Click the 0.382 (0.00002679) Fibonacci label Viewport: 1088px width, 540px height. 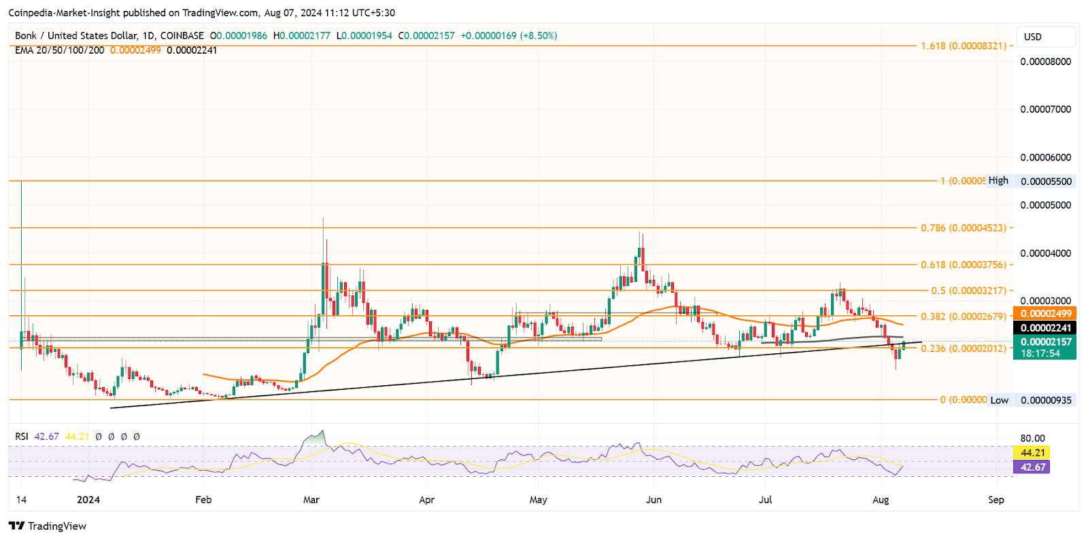tap(964, 317)
